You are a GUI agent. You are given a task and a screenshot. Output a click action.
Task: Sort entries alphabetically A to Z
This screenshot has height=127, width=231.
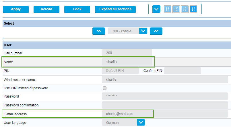pyautogui.click(x=168, y=9)
